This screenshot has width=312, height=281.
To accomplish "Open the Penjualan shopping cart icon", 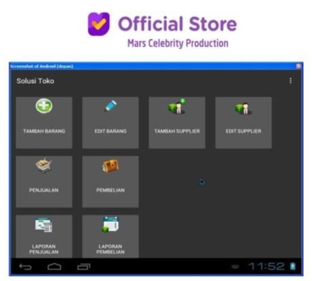I will click(x=44, y=165).
